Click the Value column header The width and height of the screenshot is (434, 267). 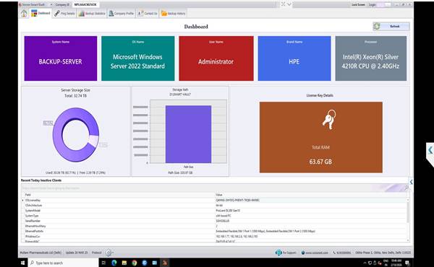[x=219, y=195]
